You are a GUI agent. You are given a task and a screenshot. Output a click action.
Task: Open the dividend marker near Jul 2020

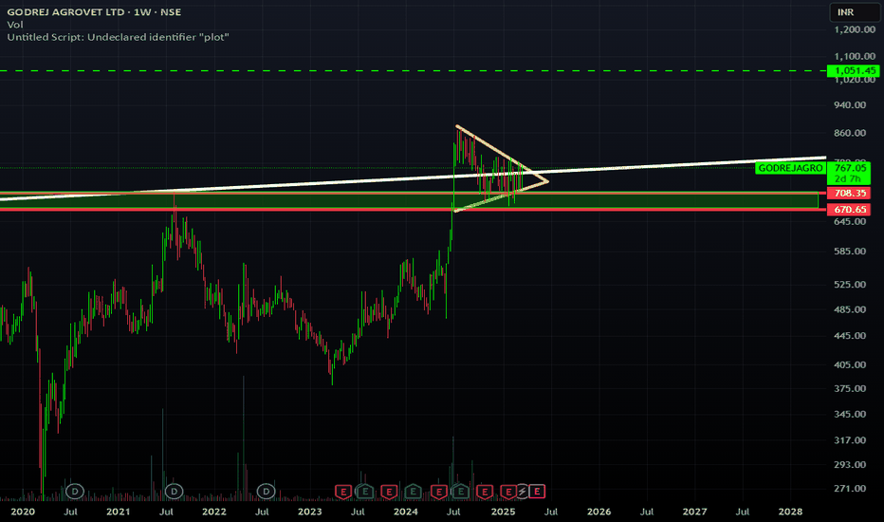coord(74,492)
